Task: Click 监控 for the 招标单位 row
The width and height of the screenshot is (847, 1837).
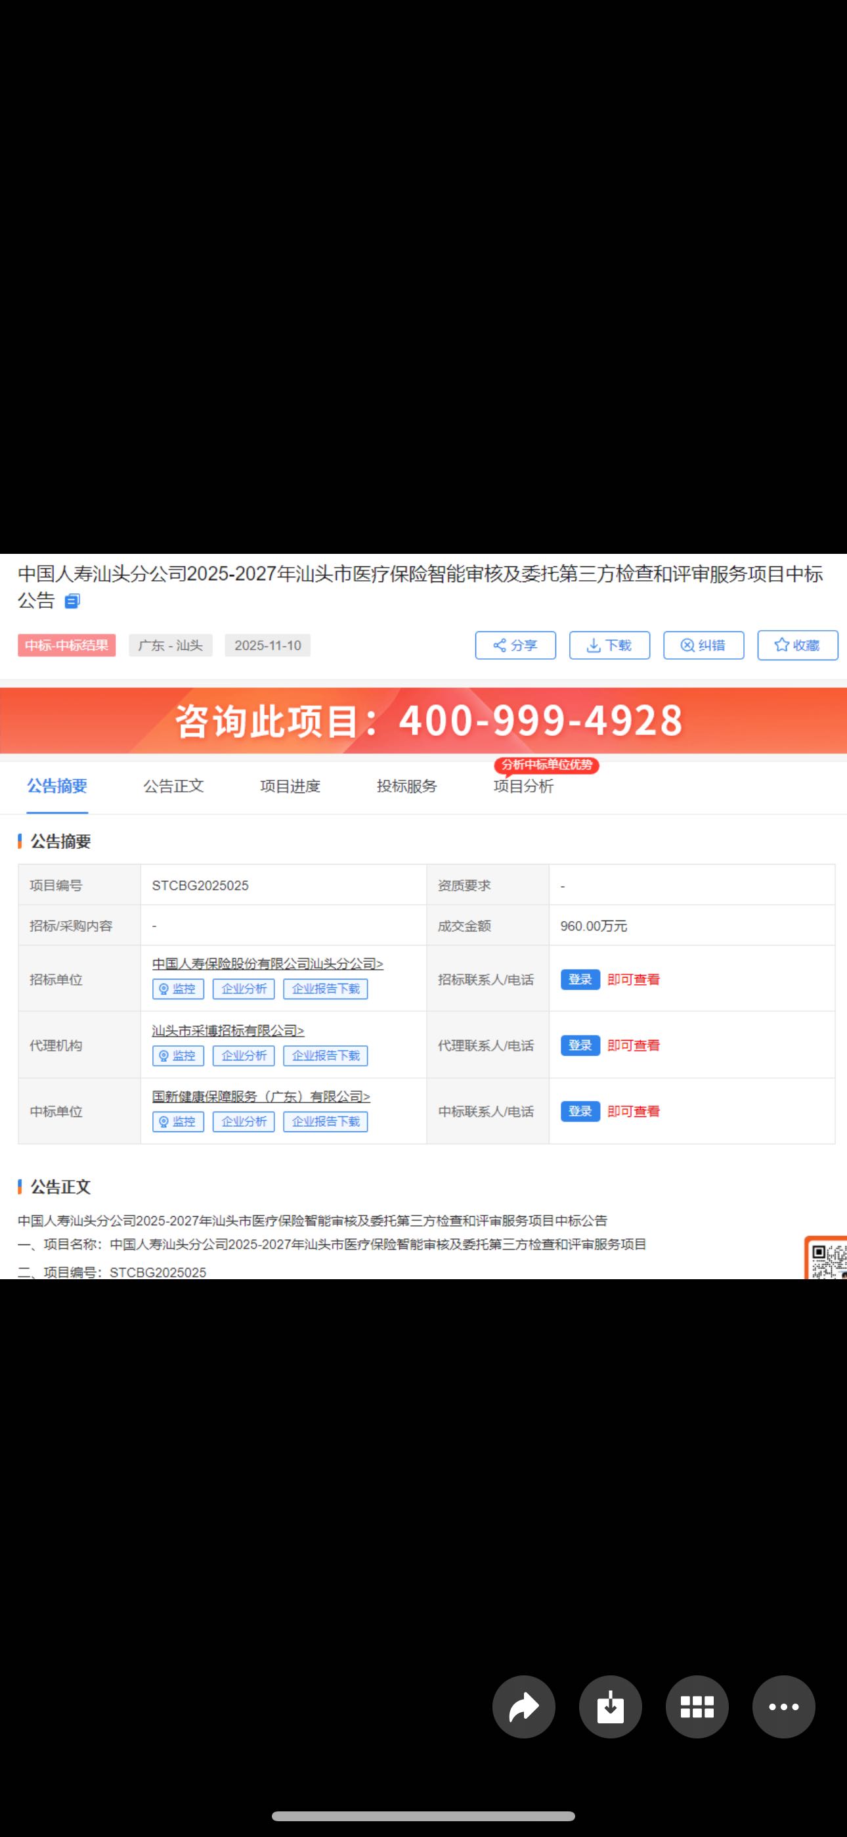Action: pos(178,989)
